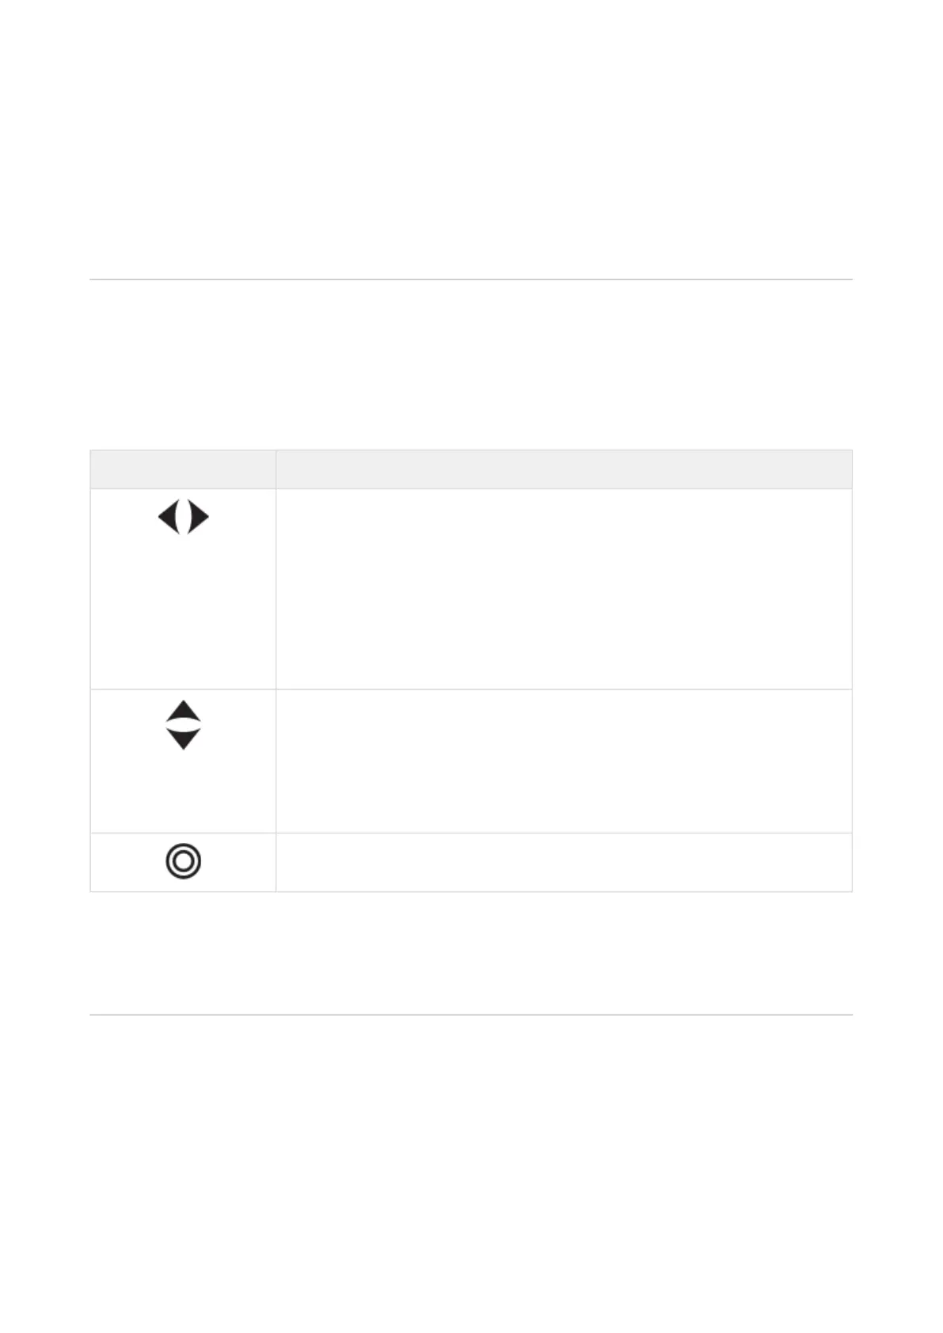Click the table cell containing the left/right arrows
The width and height of the screenshot is (943, 1333).
tap(183, 589)
